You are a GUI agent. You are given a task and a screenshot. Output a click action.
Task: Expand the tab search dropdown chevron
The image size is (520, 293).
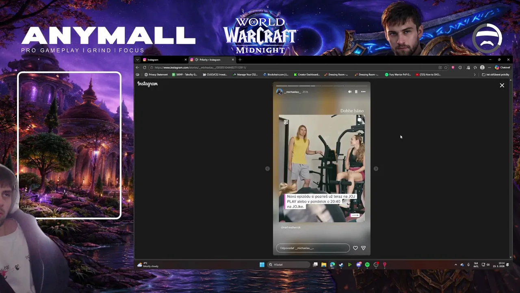click(x=137, y=60)
